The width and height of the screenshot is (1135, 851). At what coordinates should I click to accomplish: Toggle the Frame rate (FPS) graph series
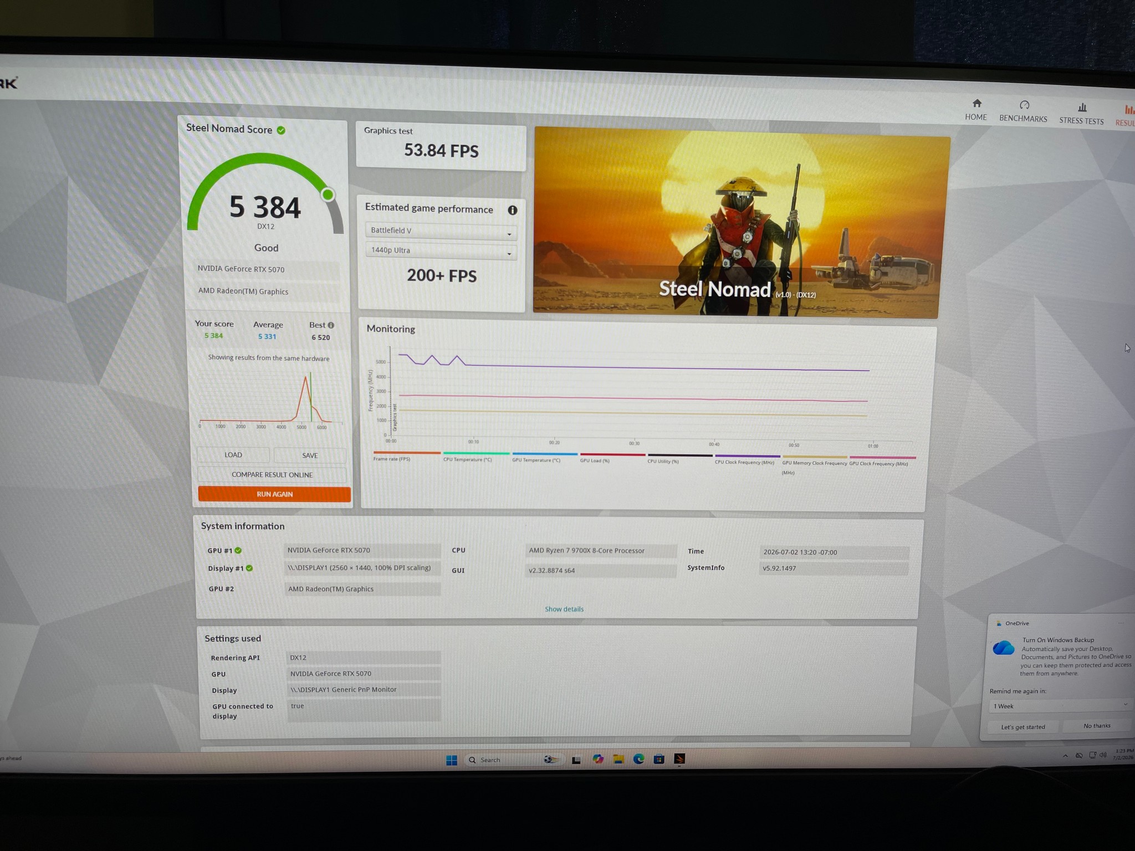click(407, 455)
